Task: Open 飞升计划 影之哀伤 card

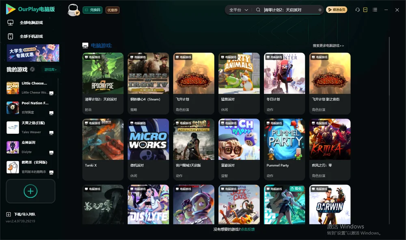Action: [330, 83]
